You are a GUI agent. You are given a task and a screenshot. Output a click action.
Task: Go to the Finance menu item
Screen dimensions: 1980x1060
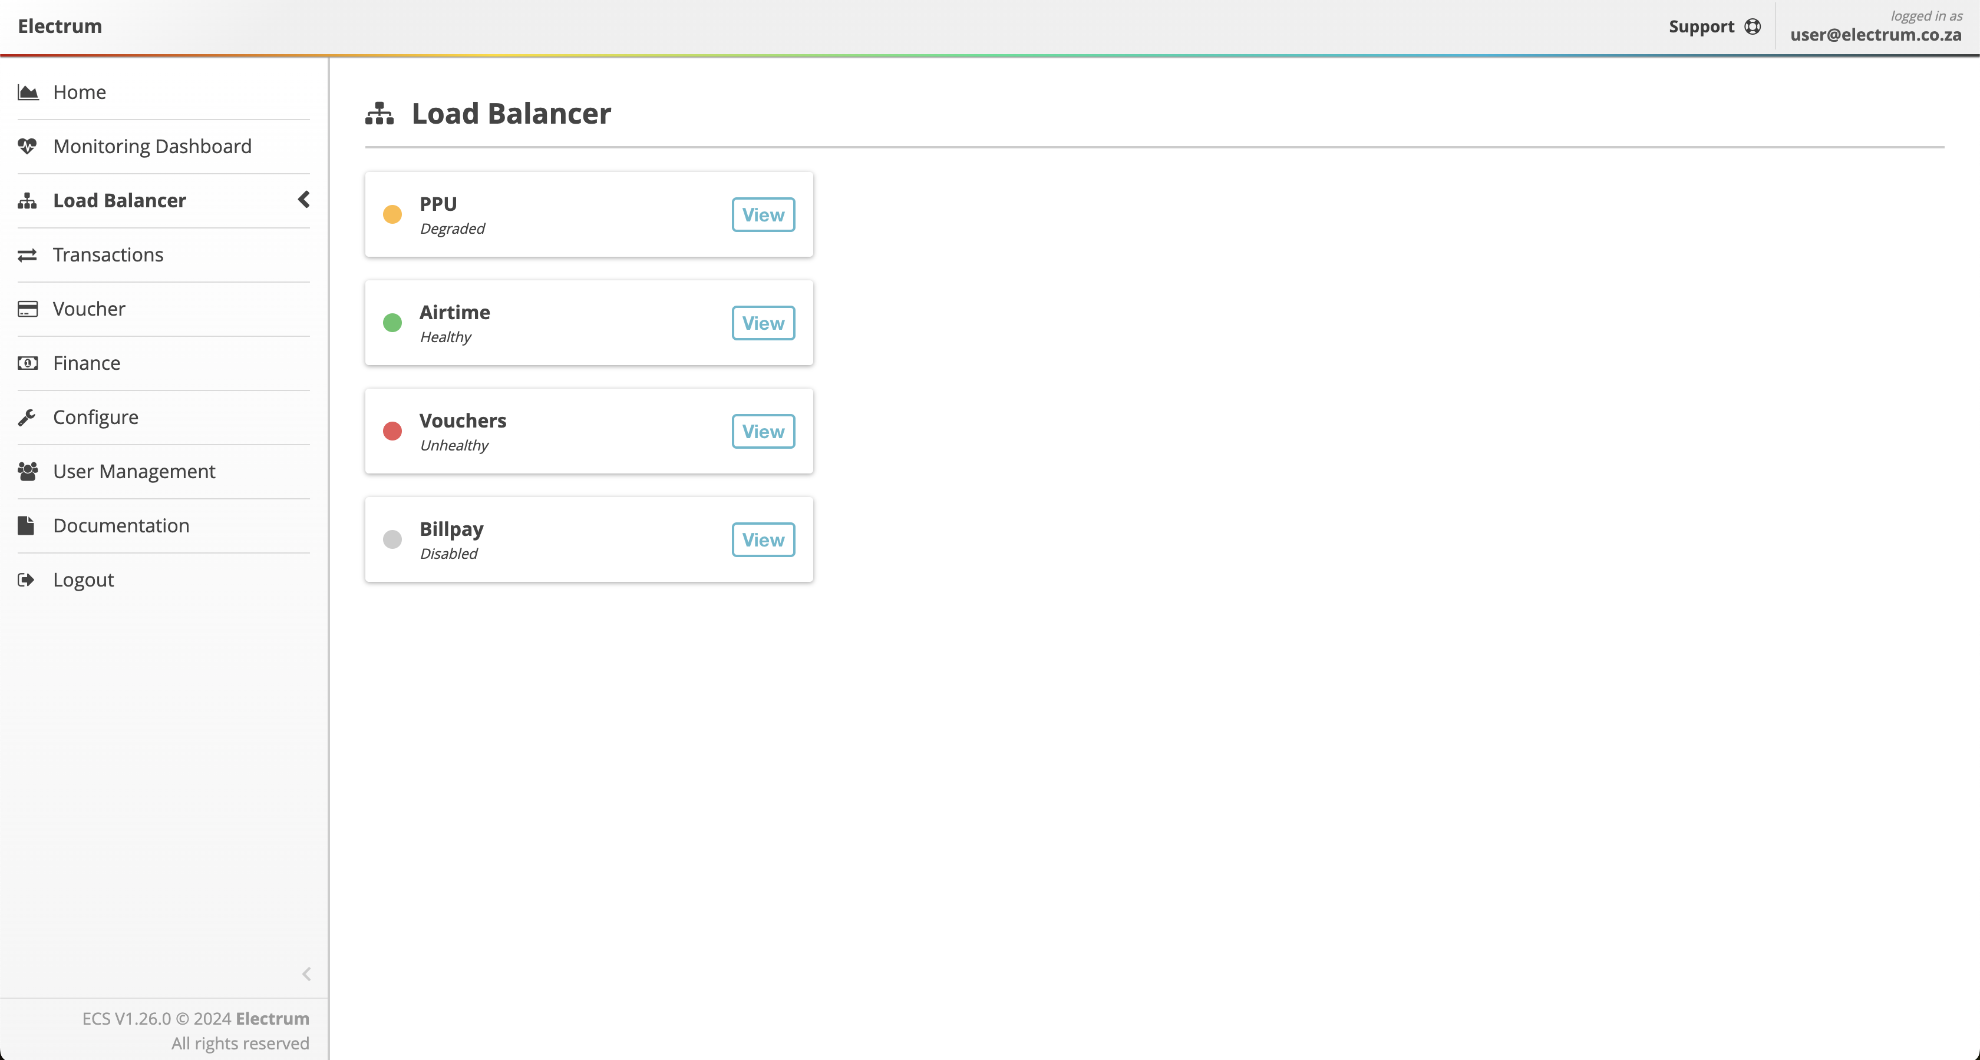click(x=86, y=363)
